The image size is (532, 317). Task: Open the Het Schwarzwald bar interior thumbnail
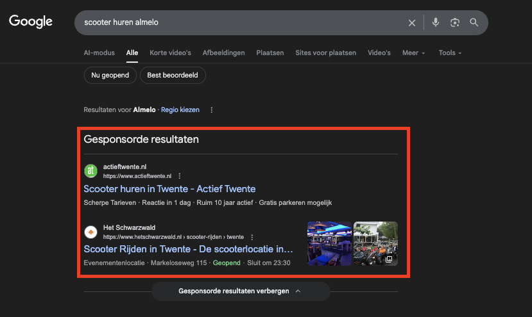[329, 243]
